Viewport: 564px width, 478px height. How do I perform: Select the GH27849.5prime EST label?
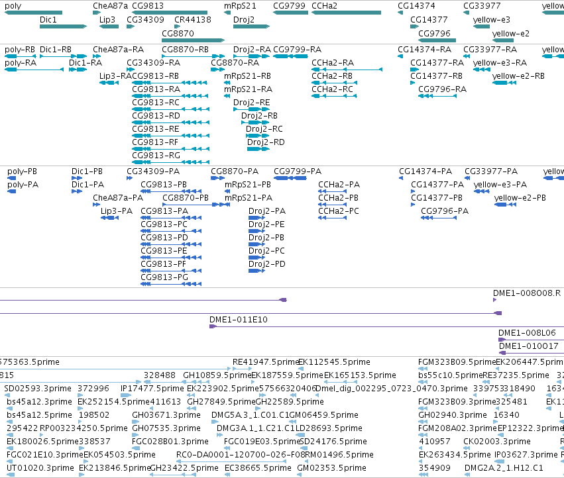coord(221,402)
